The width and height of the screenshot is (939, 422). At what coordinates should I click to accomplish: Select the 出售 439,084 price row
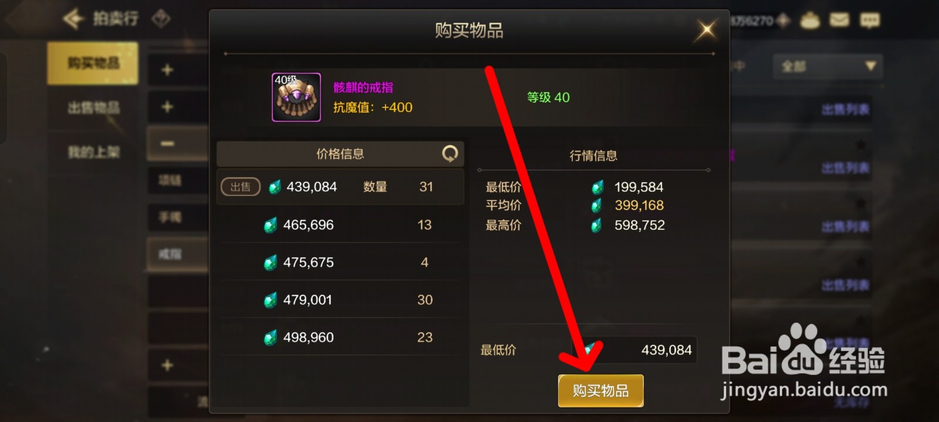340,187
